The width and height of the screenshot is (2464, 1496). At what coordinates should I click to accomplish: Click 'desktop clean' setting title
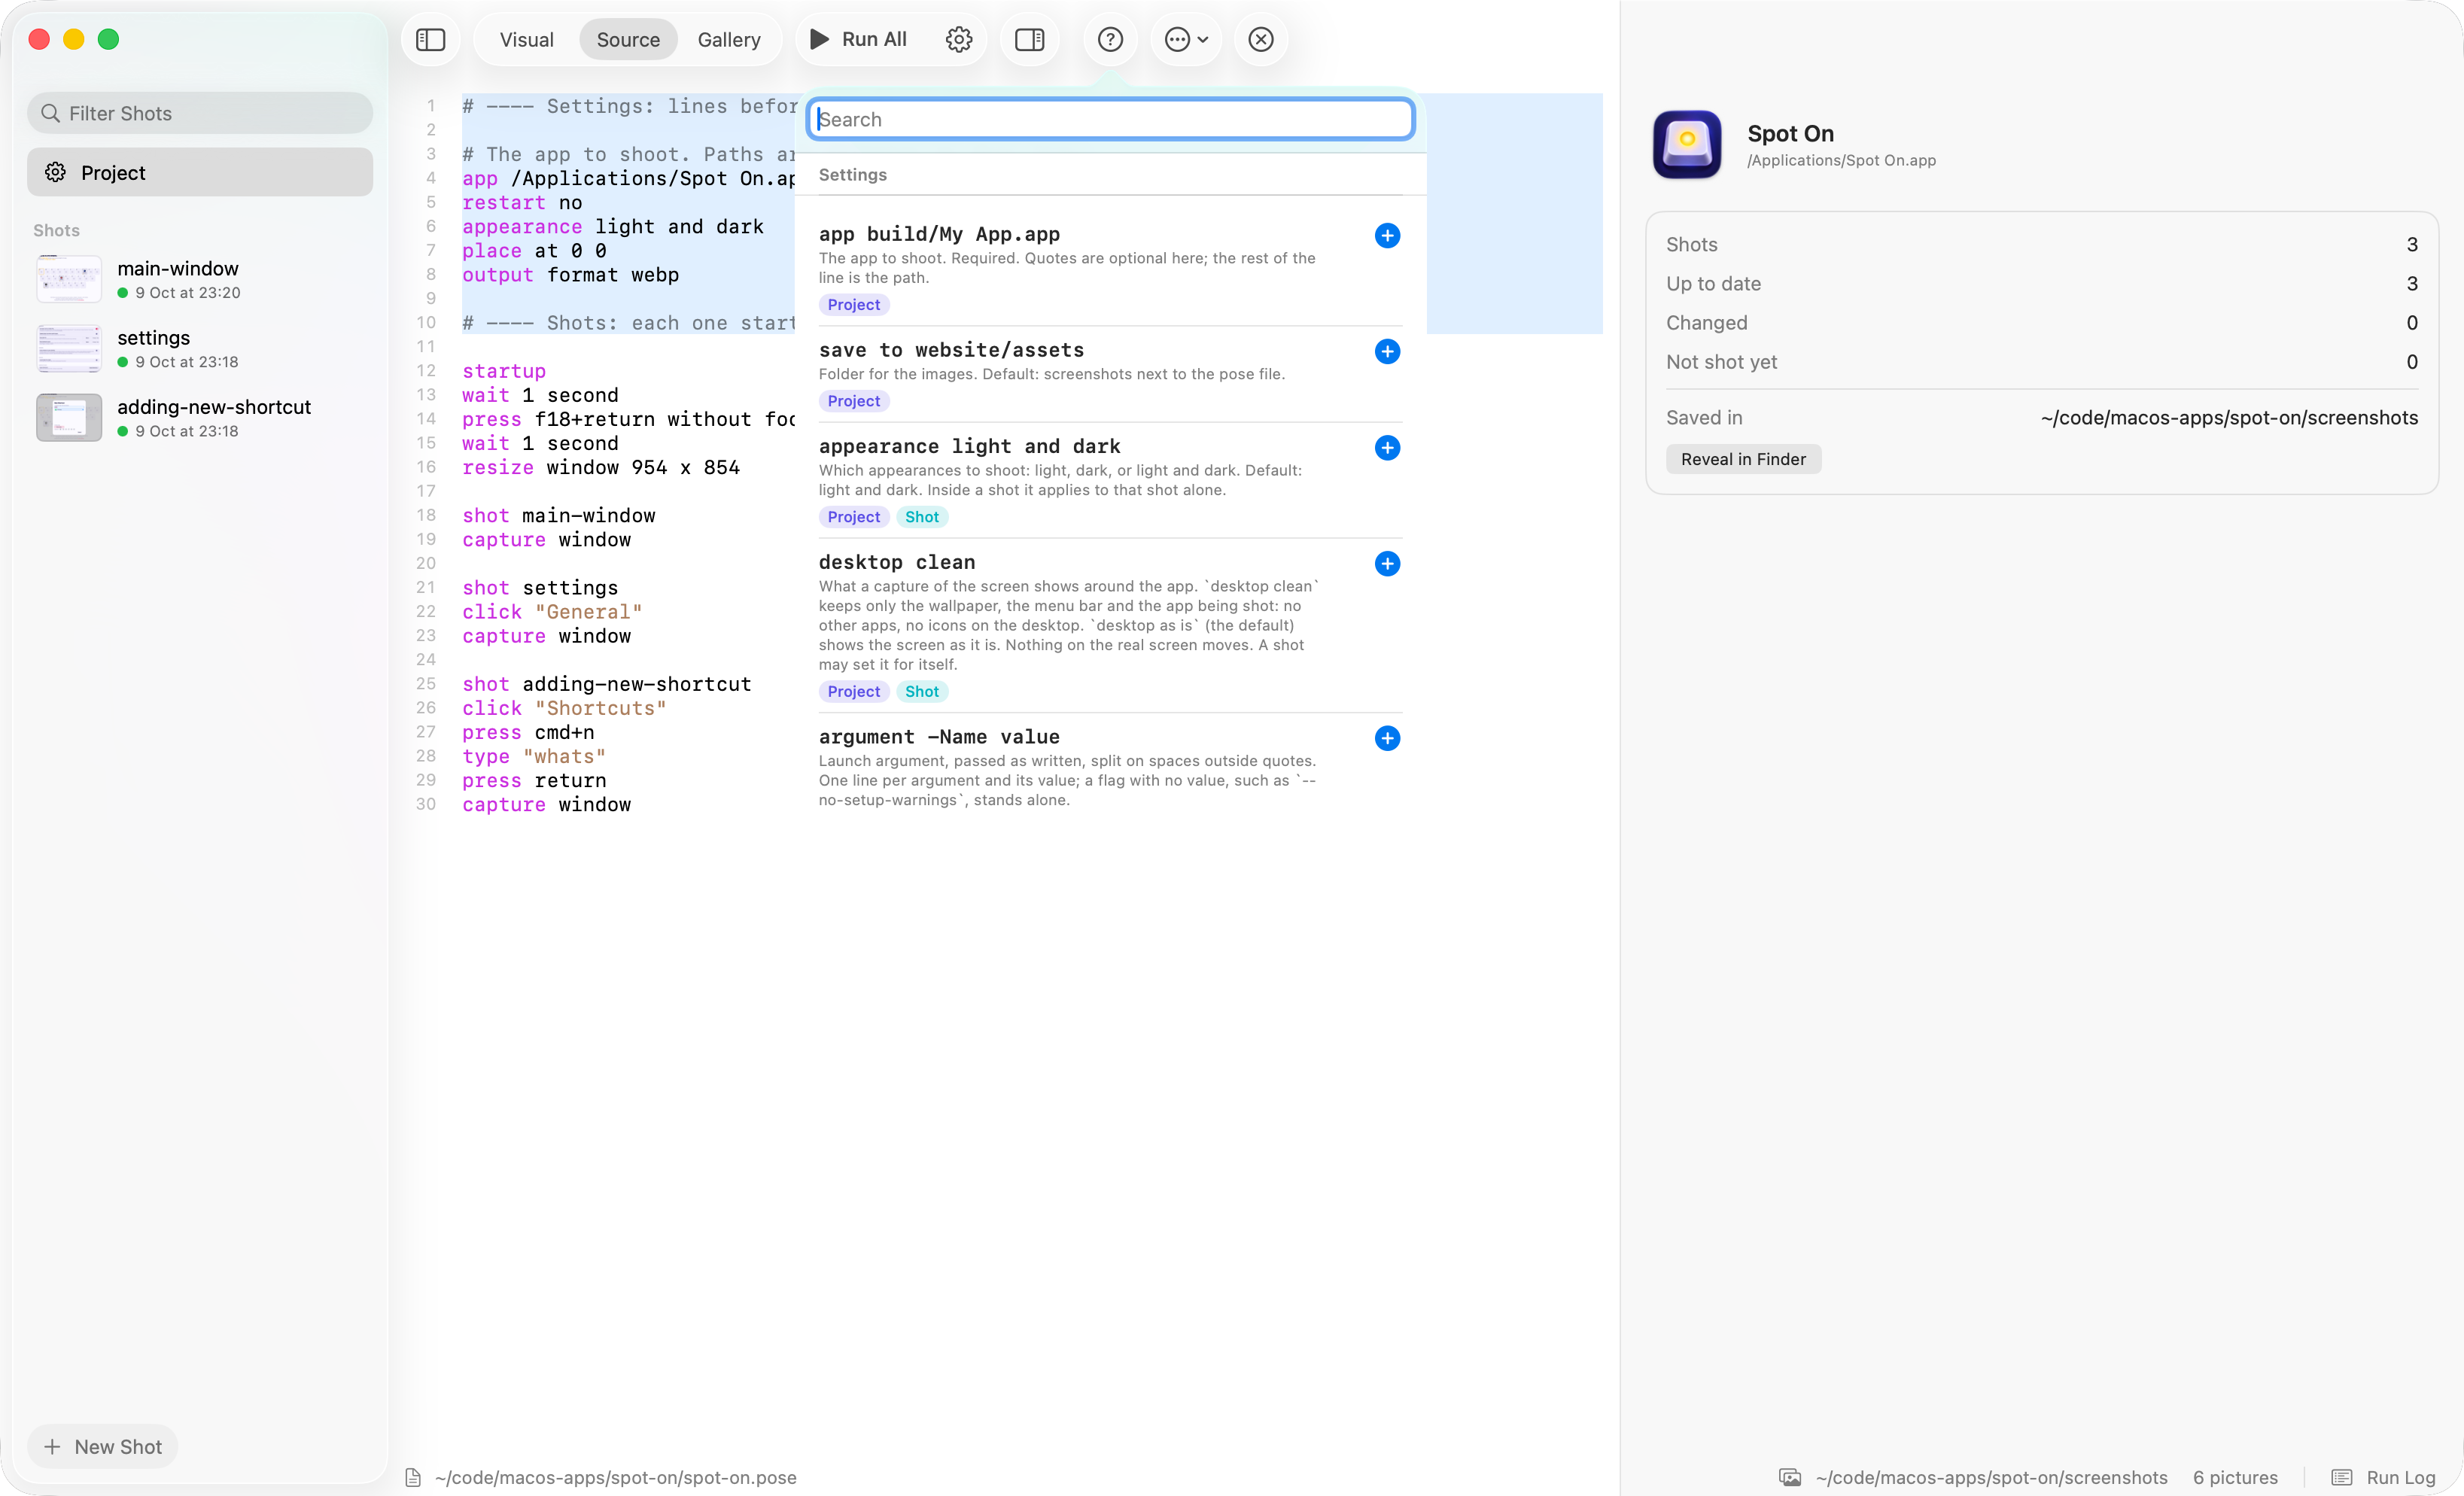896,562
